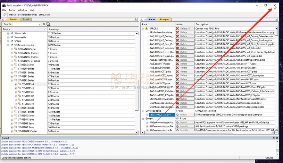The image size is (283, 163).
Task: Click the collapse-all icon beside search
Action: [x=48, y=24]
